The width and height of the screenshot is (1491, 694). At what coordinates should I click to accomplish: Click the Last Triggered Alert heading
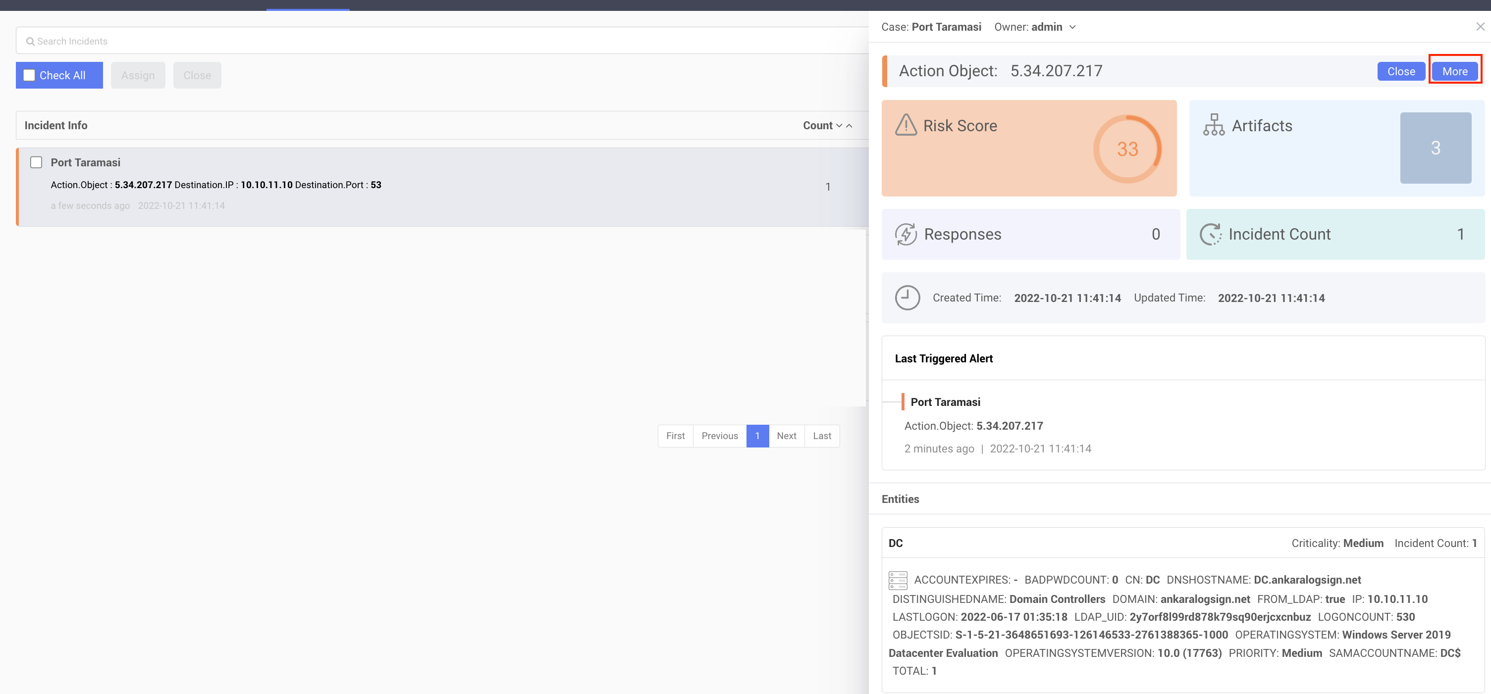[x=944, y=358]
